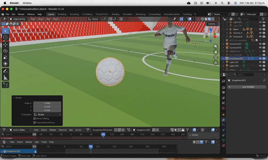Choose the Annotate pencil tool
This screenshot has width=268, height=160.
5,71
